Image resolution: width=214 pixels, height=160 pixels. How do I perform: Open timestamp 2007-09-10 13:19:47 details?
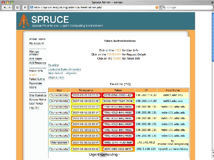[x=86, y=130]
